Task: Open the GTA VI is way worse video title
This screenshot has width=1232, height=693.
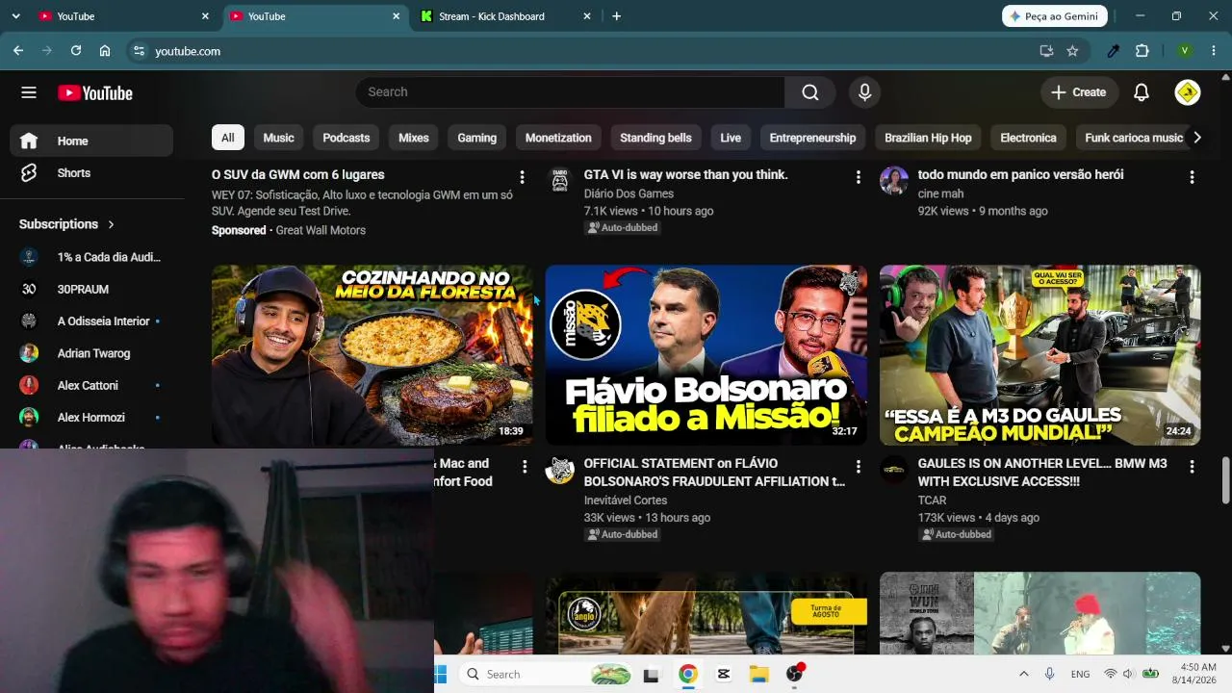Action: point(685,175)
